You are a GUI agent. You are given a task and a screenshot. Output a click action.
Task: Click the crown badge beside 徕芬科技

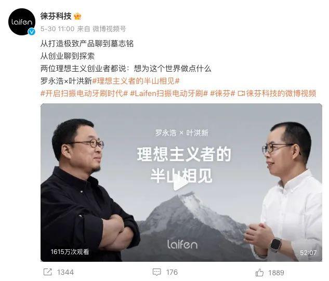(x=77, y=16)
